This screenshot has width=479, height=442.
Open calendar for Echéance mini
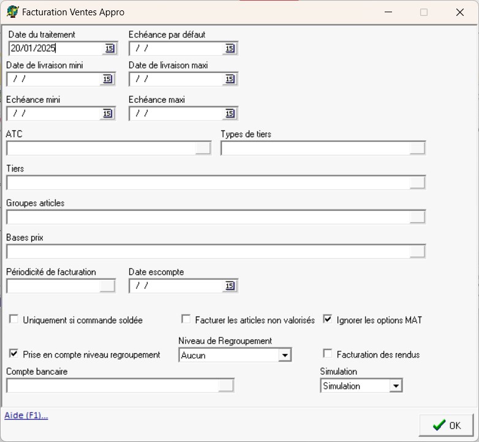(x=108, y=113)
